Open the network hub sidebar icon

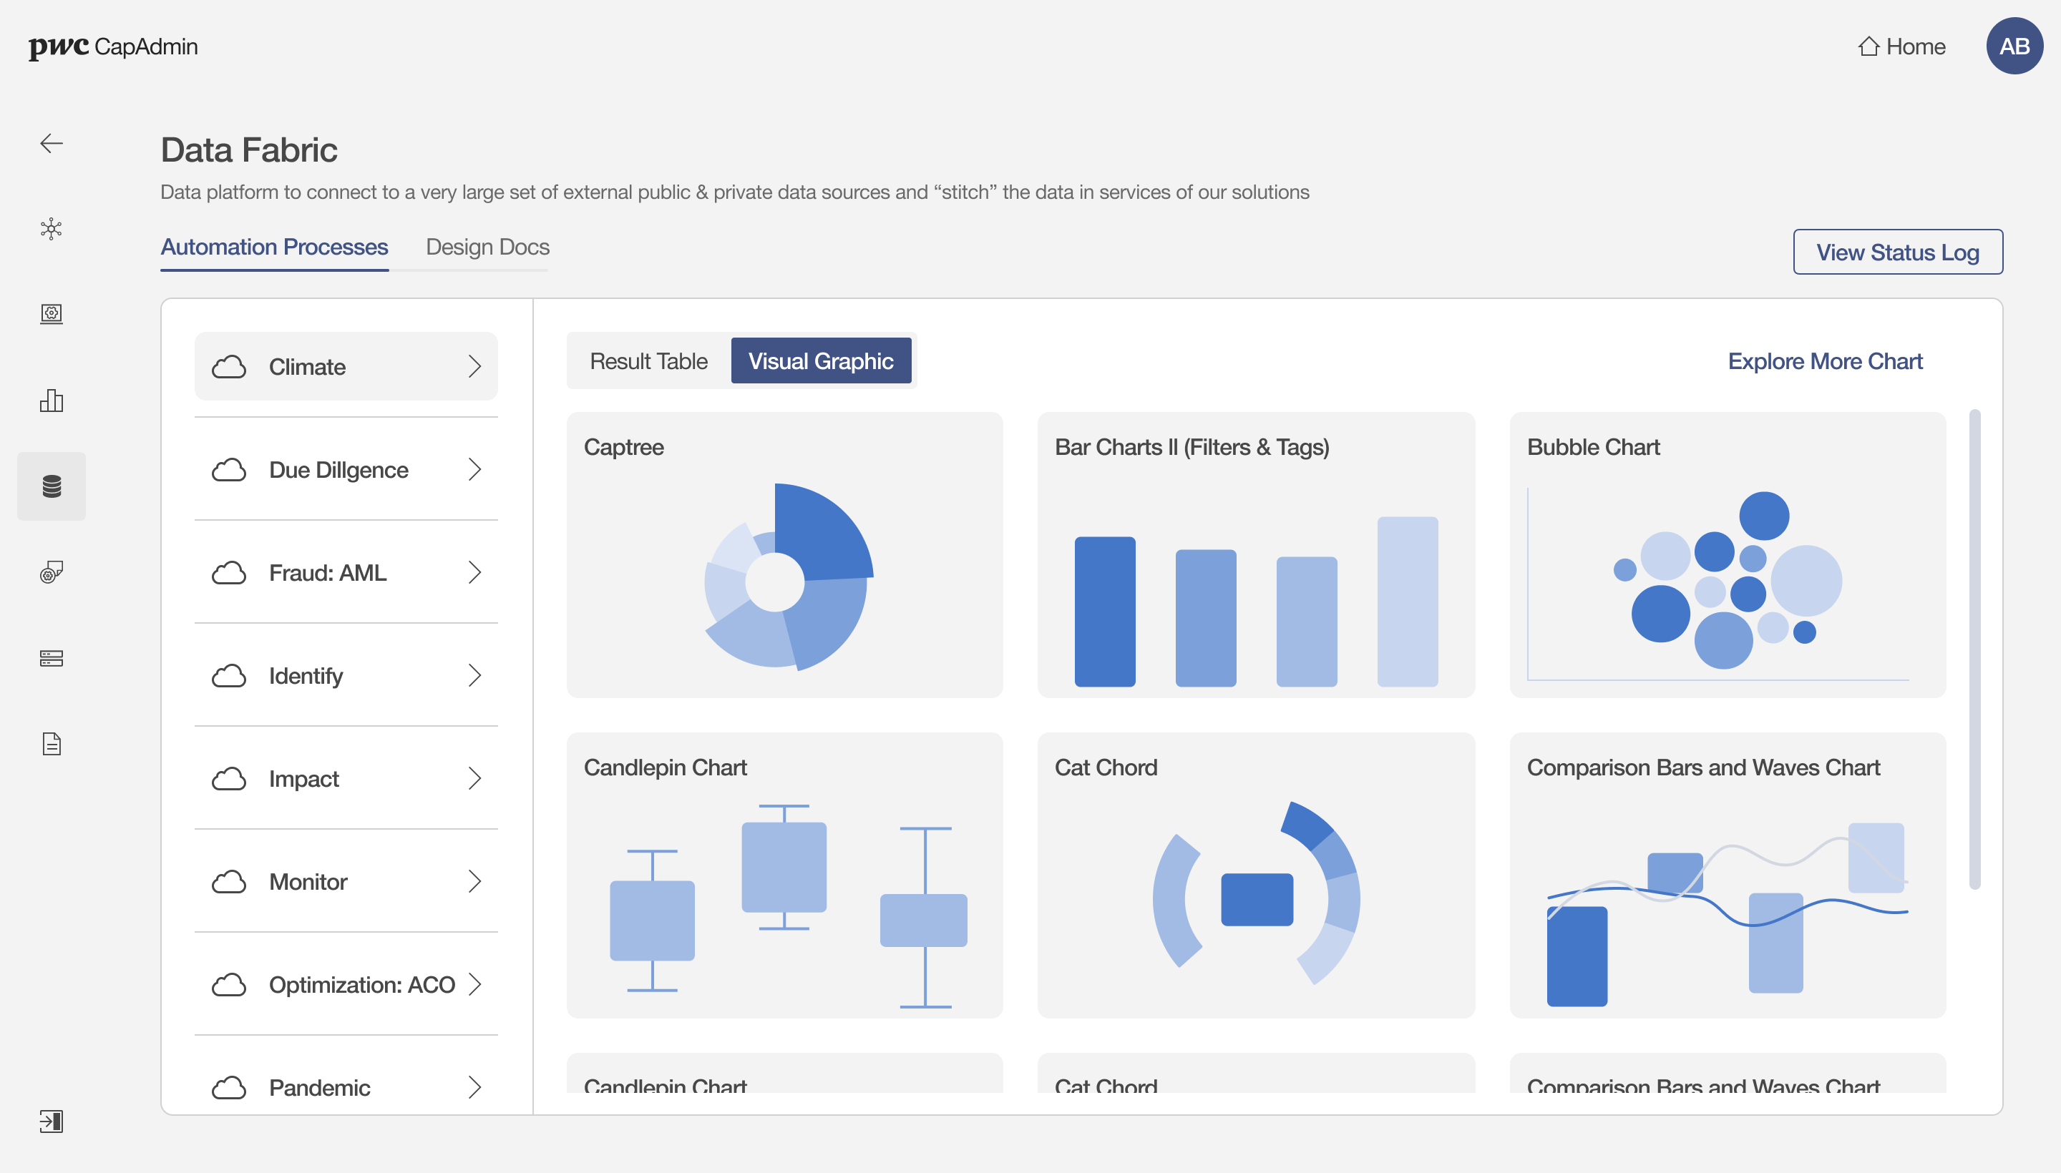click(52, 229)
